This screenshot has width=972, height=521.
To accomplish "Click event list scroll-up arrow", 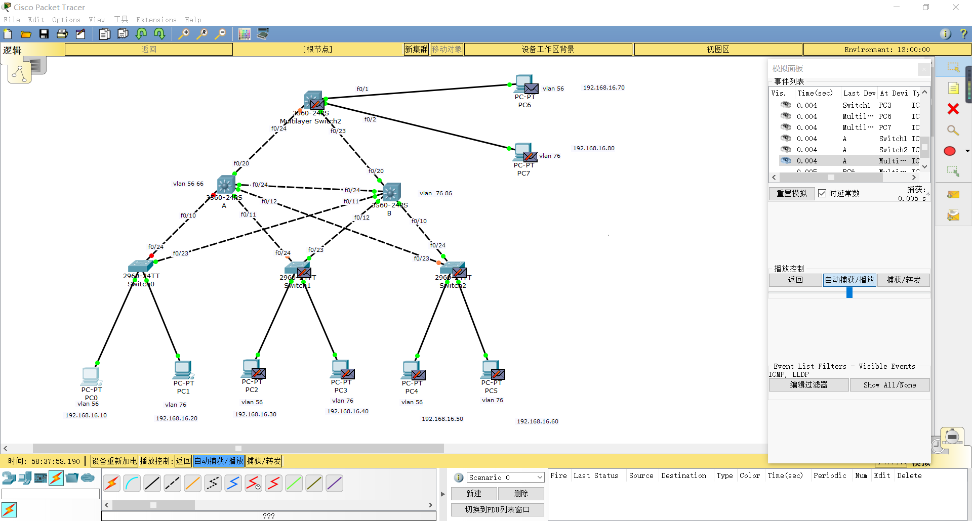I will point(925,93).
